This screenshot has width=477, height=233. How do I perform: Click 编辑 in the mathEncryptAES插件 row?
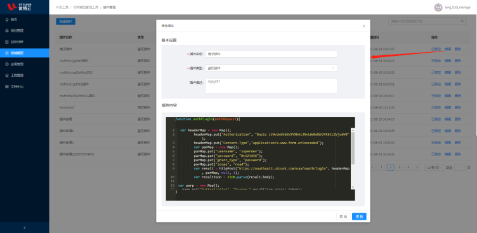click(448, 60)
